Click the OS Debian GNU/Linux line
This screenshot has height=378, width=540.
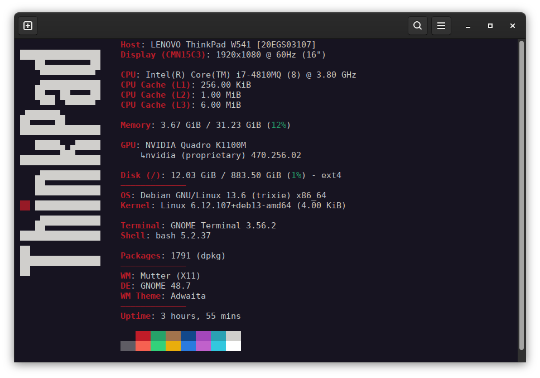pyautogui.click(x=223, y=195)
